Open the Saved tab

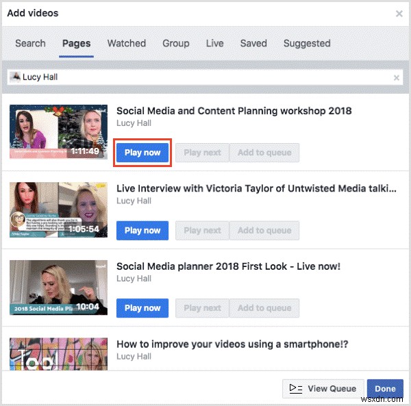coord(253,44)
